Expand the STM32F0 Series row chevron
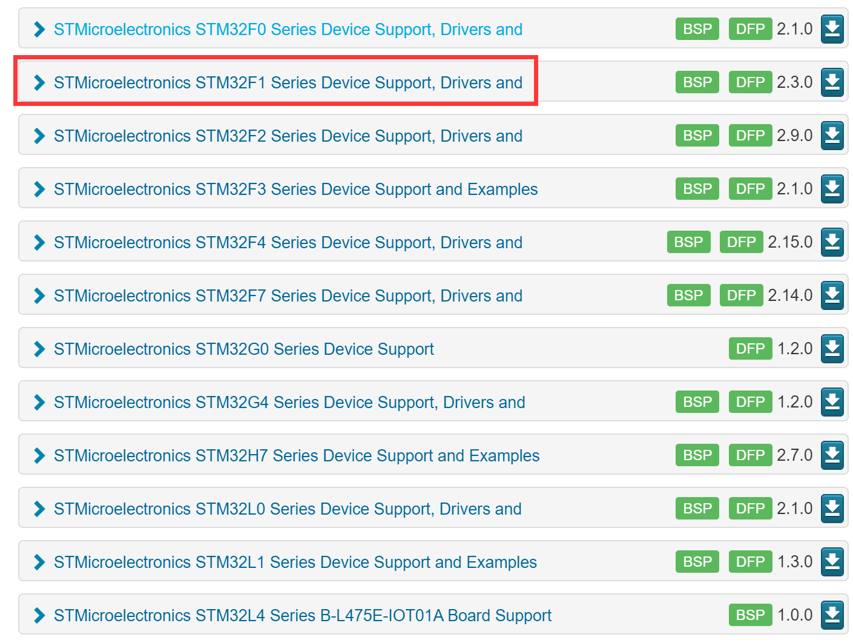 click(x=39, y=29)
